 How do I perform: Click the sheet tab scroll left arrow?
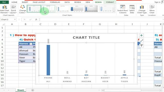(x=4, y=90)
